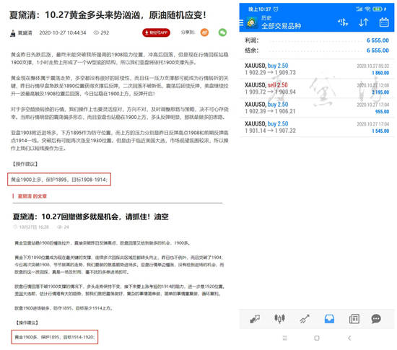This screenshot has height=350, width=397.
Task: Click the 10.27 pullback long article title
Action: point(91,216)
